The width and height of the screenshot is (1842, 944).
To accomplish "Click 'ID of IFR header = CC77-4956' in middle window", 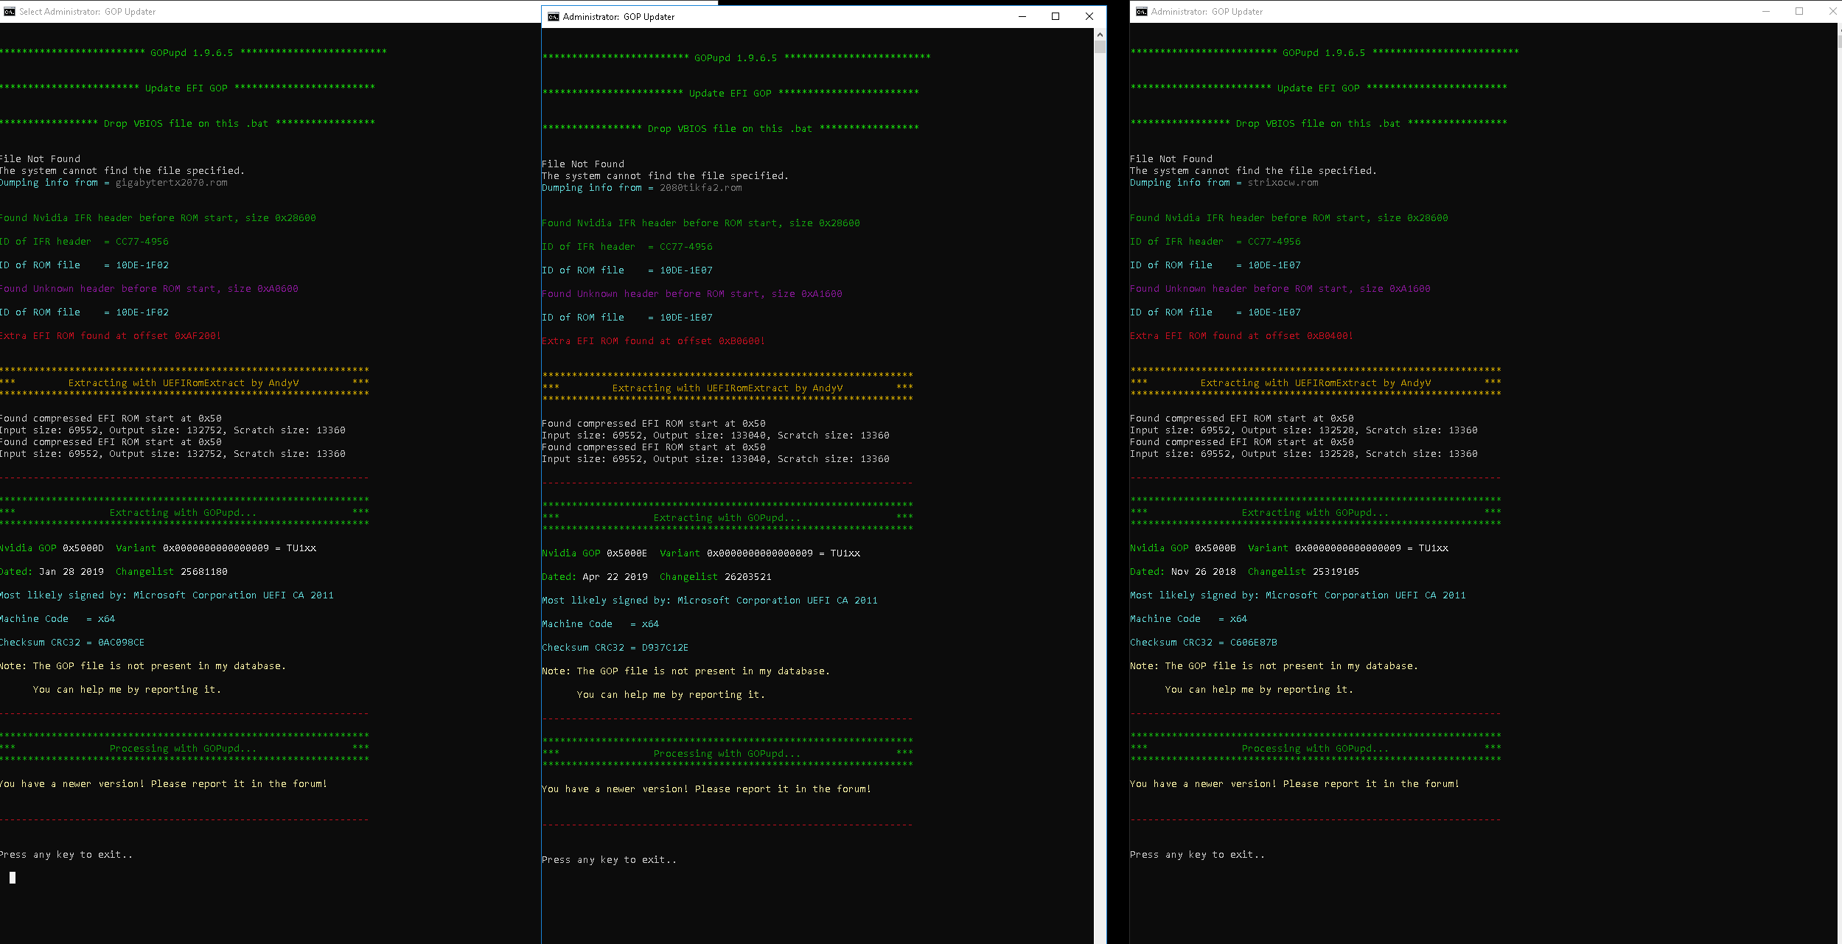I will [627, 247].
